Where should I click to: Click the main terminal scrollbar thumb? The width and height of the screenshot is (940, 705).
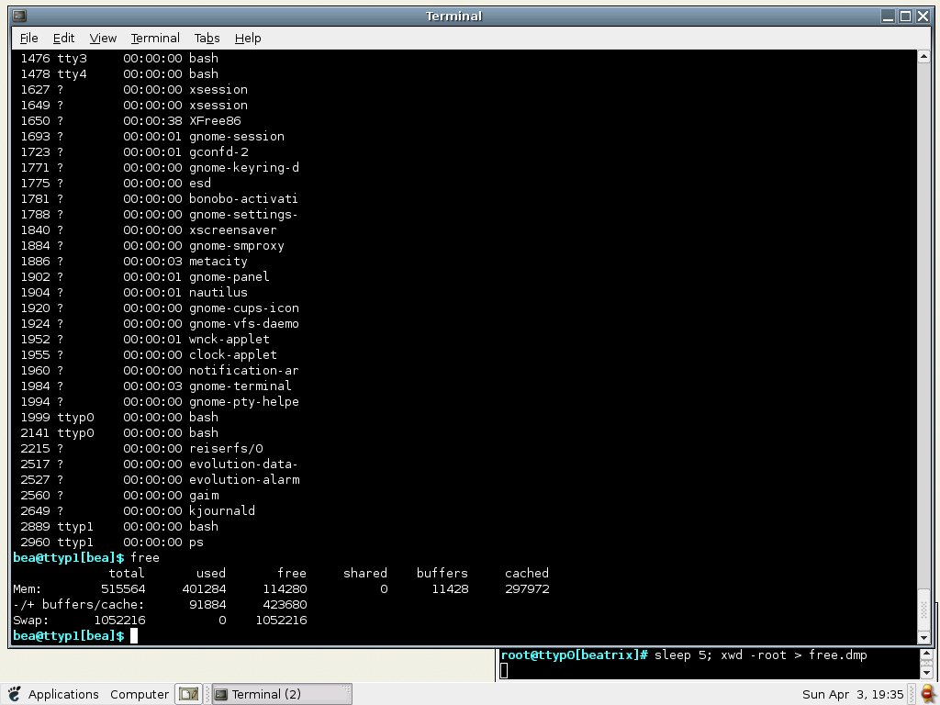click(923, 610)
